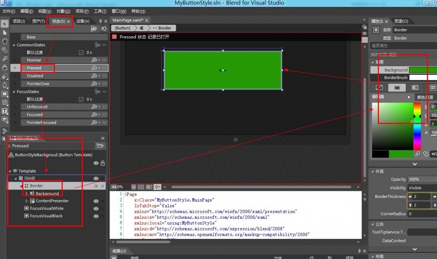Pick the Eyedropper tool in toolbox
Image resolution: width=437 pixels, height=259 pixels.
4,59
